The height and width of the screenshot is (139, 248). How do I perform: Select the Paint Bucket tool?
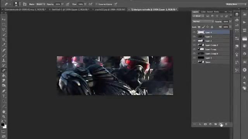click(x=3, y=76)
